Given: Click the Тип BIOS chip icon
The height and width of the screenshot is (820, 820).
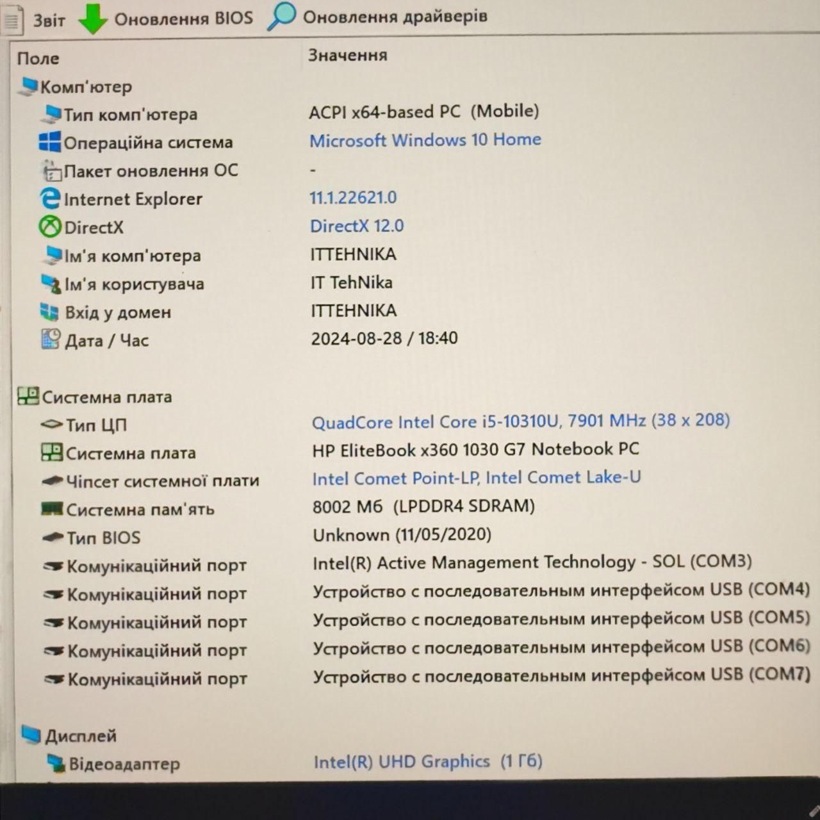Looking at the screenshot, I should 53,537.
